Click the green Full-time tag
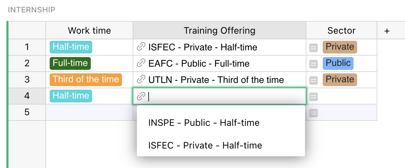This screenshot has height=168, width=405. [x=70, y=63]
